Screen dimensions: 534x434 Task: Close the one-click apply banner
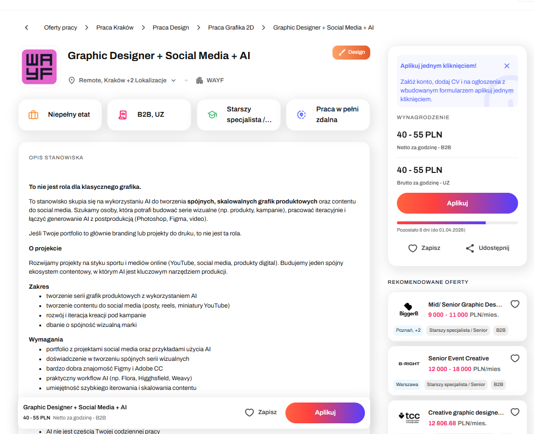click(507, 66)
